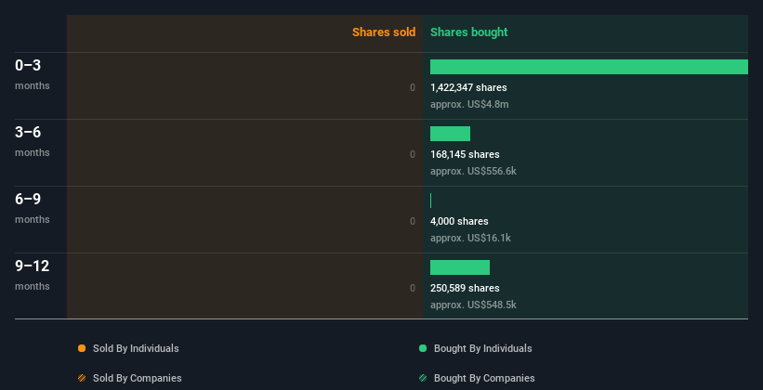Click the sold zero in 6–9 months row
The image size is (763, 390).
[x=413, y=221]
